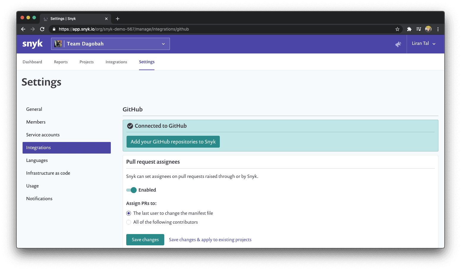Open a new browser tab with plus
This screenshot has width=461, height=270.
pos(118,19)
